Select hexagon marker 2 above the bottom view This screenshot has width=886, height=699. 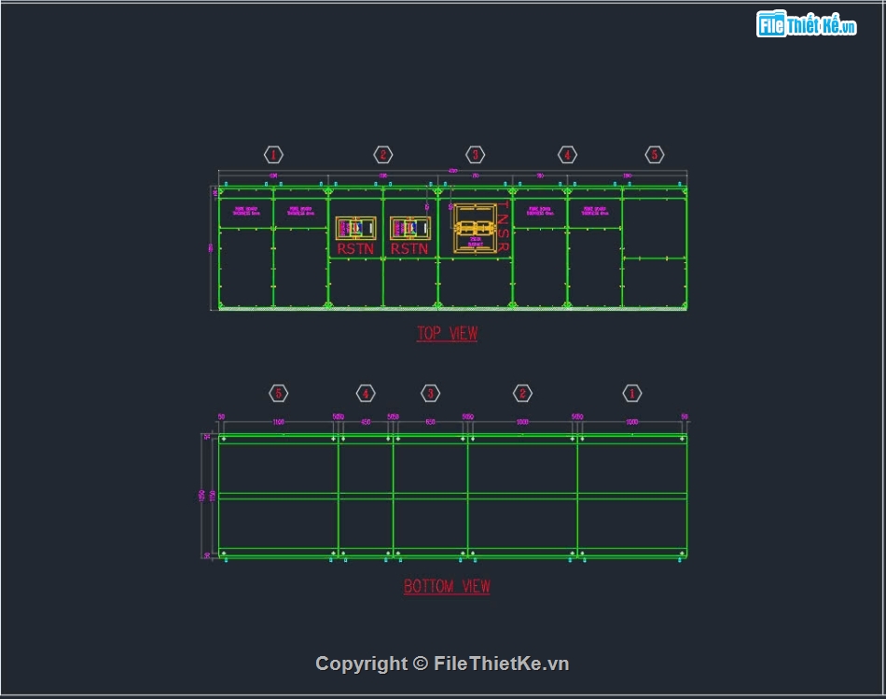tap(522, 393)
